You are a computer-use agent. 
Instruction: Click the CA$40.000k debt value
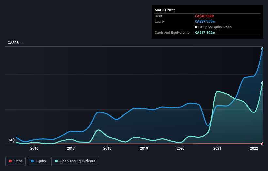(204, 16)
